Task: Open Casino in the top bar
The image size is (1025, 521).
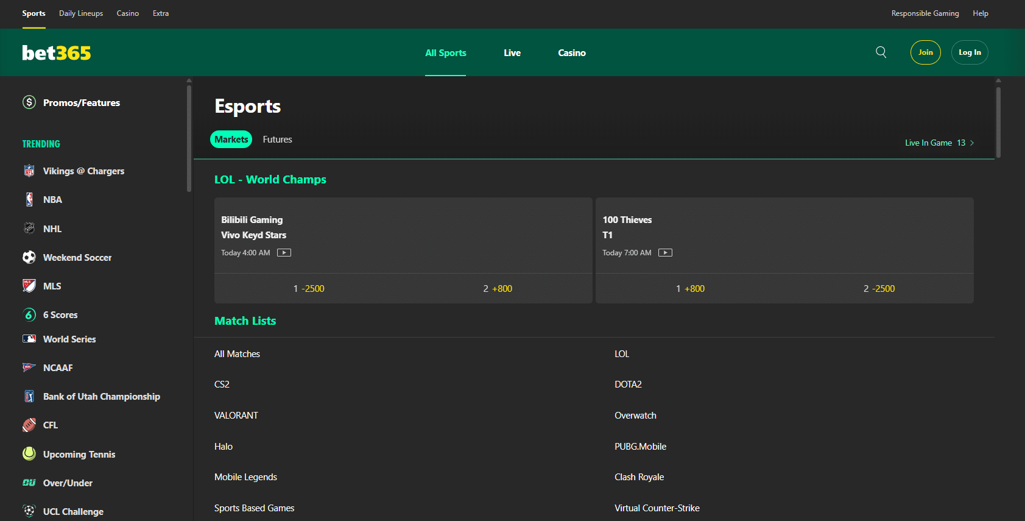Action: 128,13
